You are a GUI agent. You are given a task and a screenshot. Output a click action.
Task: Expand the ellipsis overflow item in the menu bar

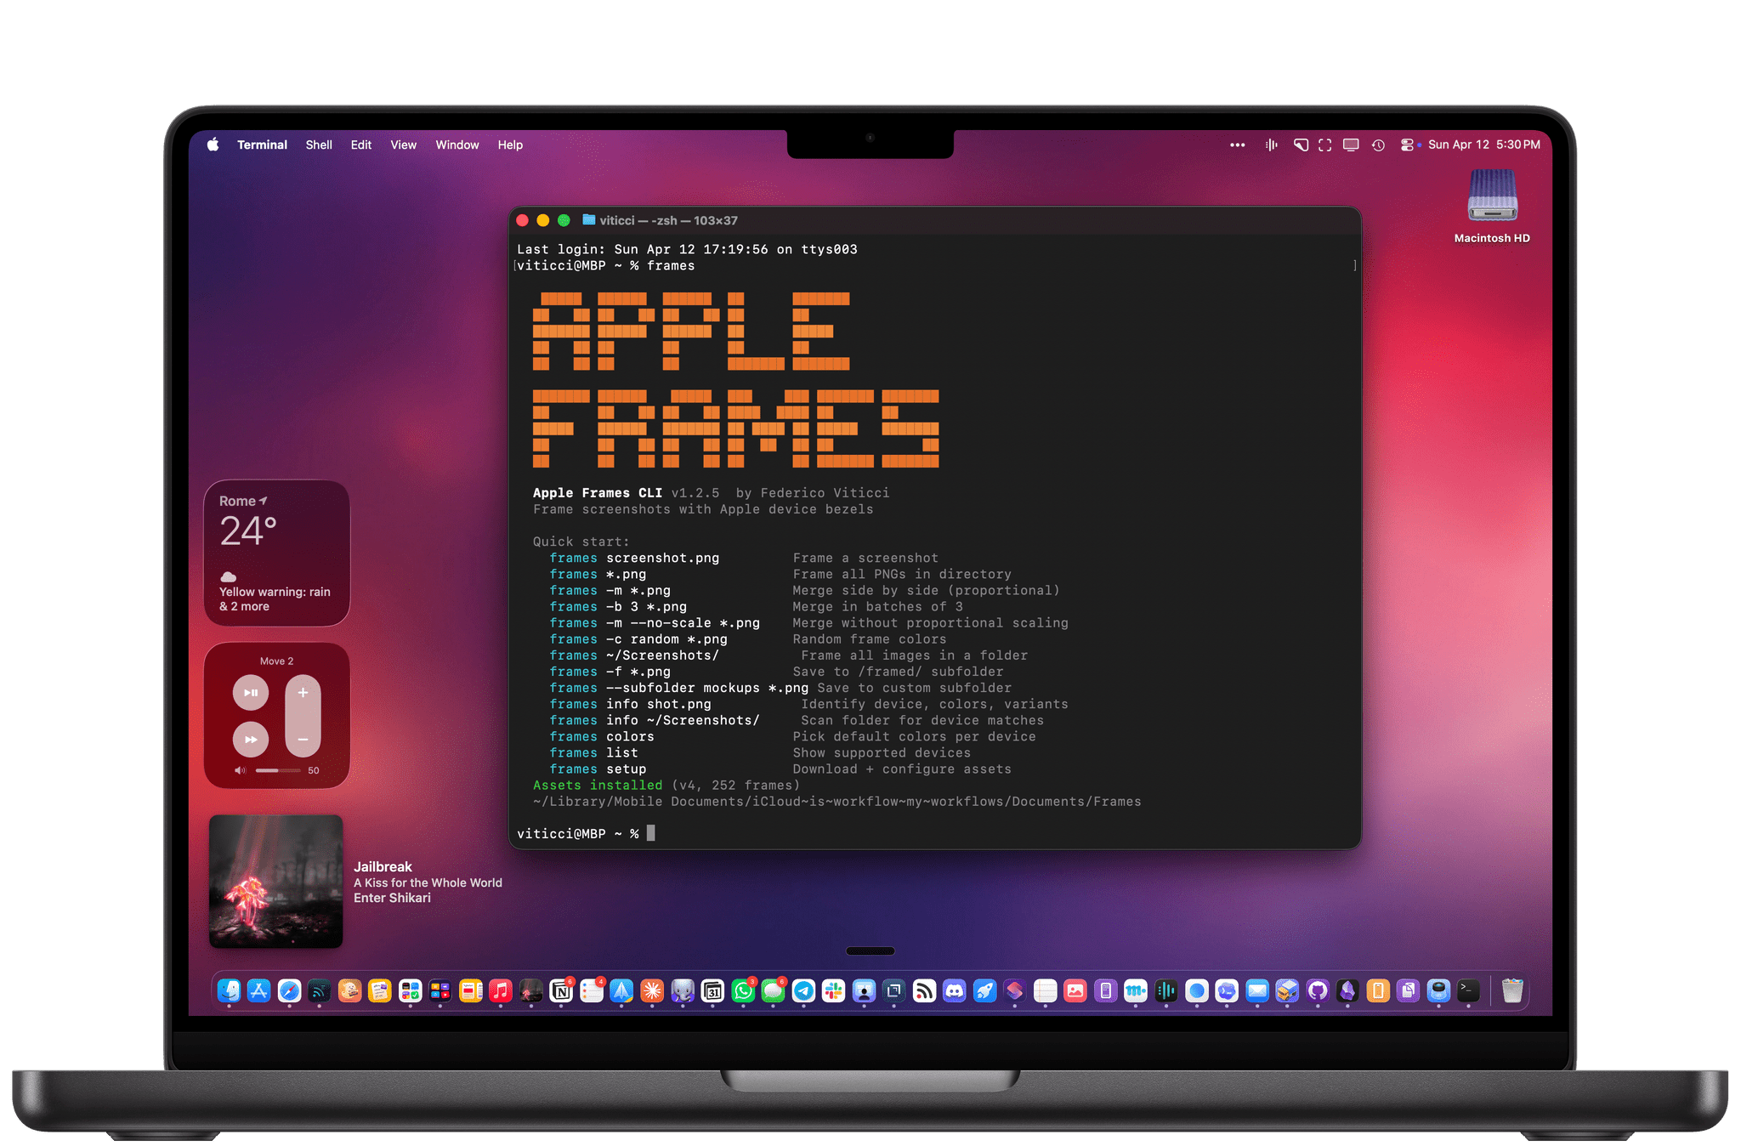click(x=1236, y=145)
